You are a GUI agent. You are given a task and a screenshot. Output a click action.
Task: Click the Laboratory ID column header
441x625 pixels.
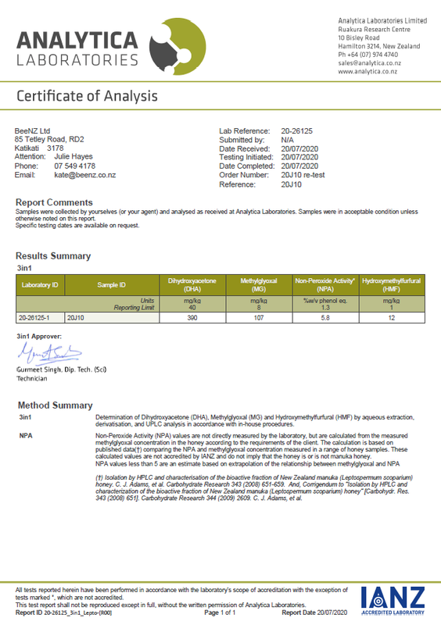[40, 285]
